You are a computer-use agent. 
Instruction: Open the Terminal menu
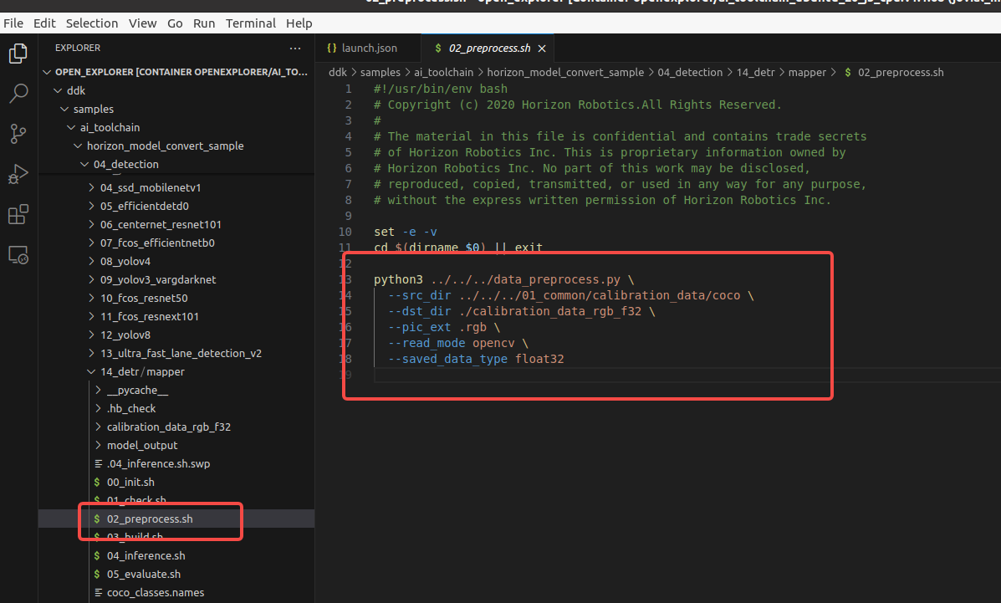click(x=250, y=23)
